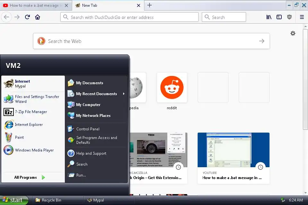Click the first empty top site tile
Image resolution: width=308 pixels, height=205 pixels.
click(x=213, y=87)
